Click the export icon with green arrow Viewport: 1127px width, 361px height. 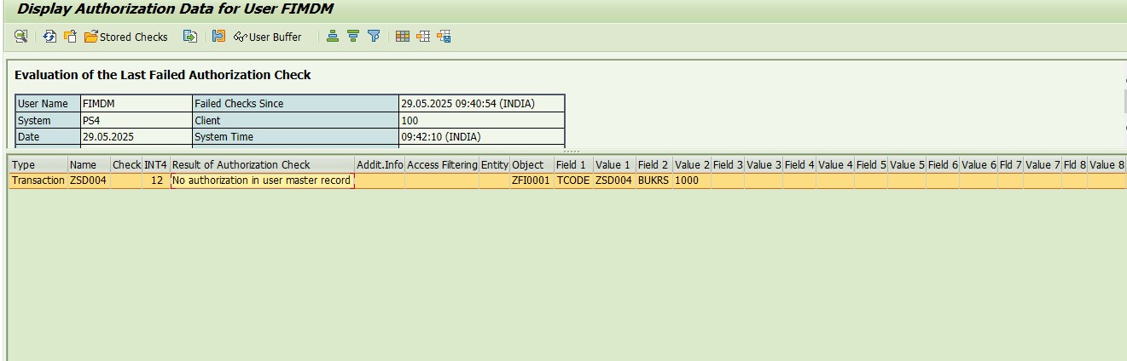(190, 37)
